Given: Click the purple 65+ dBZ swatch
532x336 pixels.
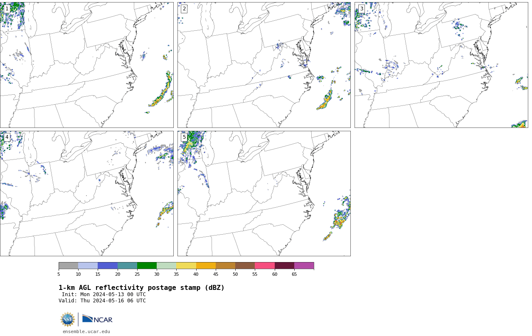Looking at the screenshot, I should pyautogui.click(x=304, y=266).
